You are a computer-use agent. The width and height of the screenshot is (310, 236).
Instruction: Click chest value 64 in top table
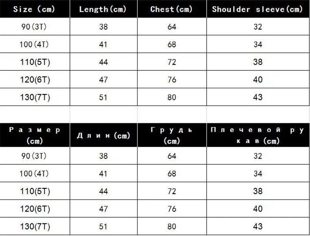(x=172, y=26)
